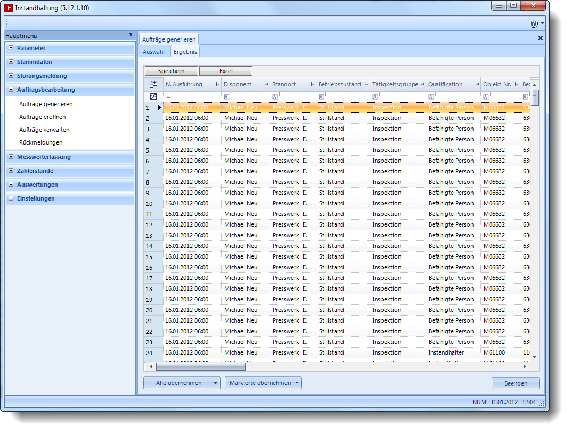Screen dimensions: 571x433
Task: Click the clear filter icon in filter row
Action: tap(153, 97)
